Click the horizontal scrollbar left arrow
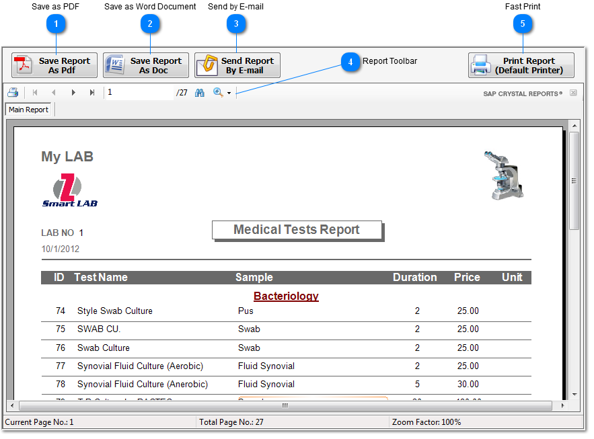 point(11,406)
